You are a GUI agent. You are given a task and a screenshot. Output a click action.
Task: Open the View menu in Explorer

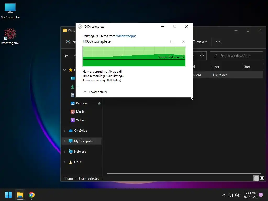[x=200, y=42]
